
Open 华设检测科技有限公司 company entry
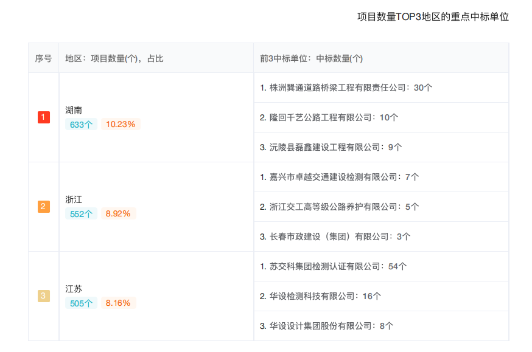click(313, 296)
